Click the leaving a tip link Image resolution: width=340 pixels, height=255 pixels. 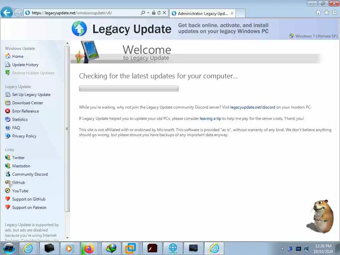click(210, 119)
